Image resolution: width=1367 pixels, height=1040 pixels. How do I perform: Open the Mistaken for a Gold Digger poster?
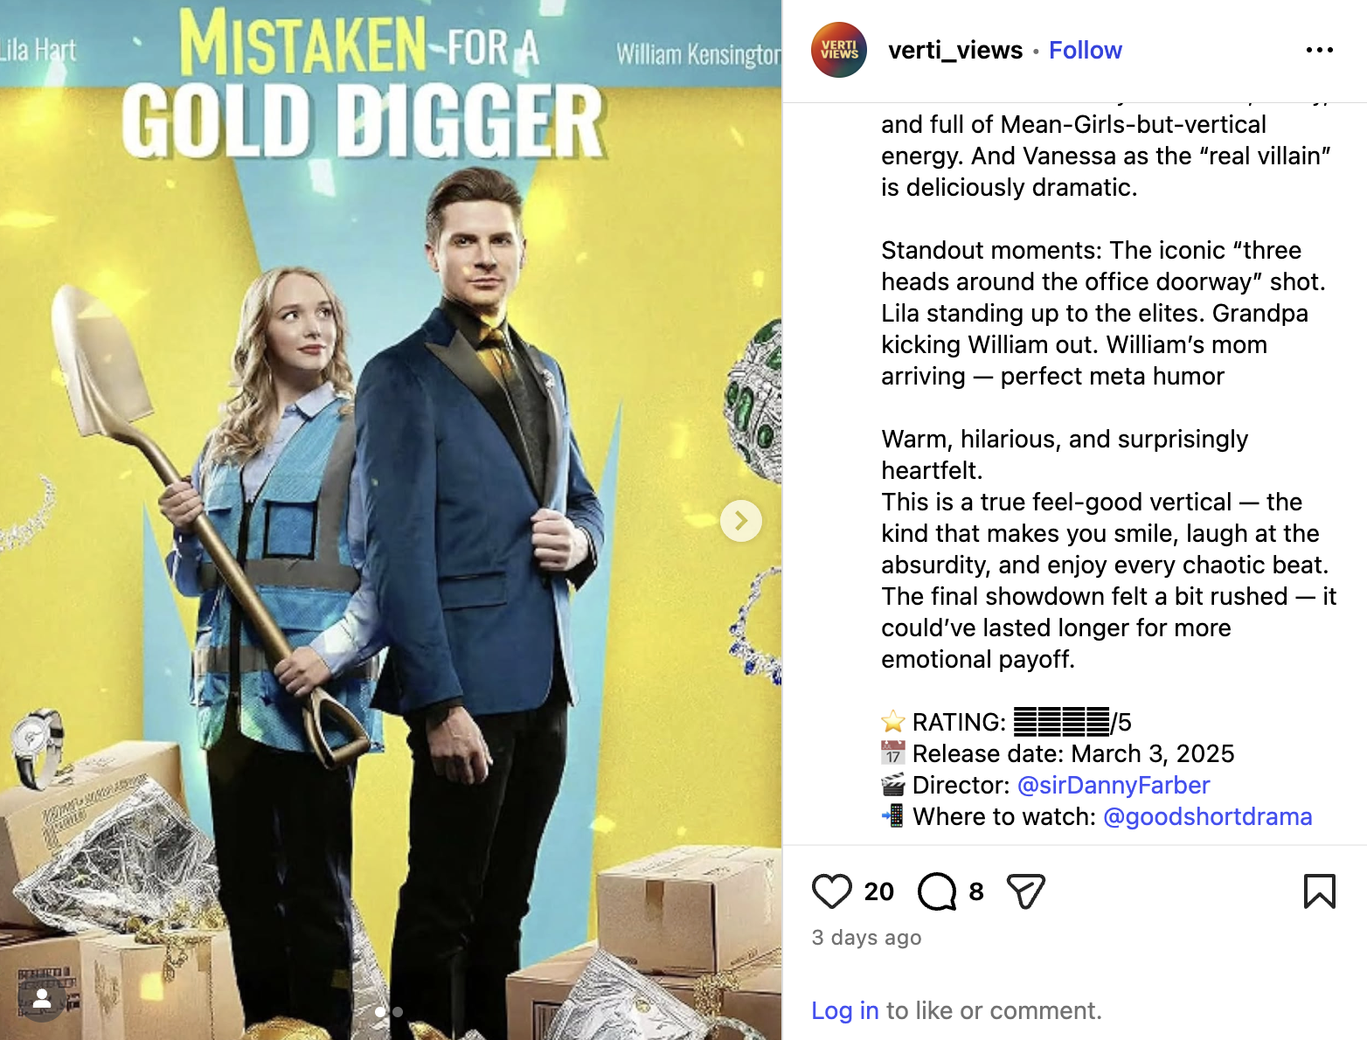tap(391, 520)
